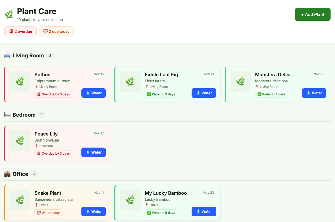Click the water drop icon on Pothos card
The width and height of the screenshot is (335, 222).
tap(88, 93)
